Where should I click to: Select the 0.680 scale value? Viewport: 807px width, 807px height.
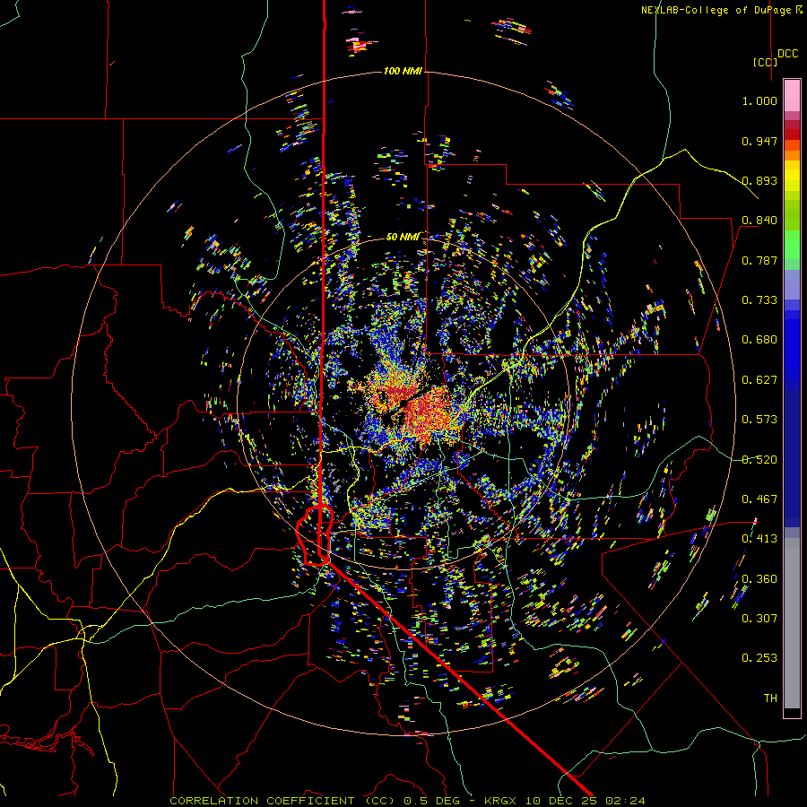click(x=759, y=340)
